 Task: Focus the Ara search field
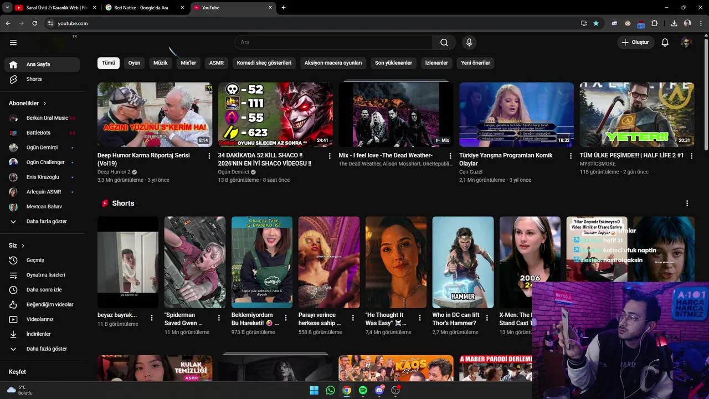click(333, 42)
